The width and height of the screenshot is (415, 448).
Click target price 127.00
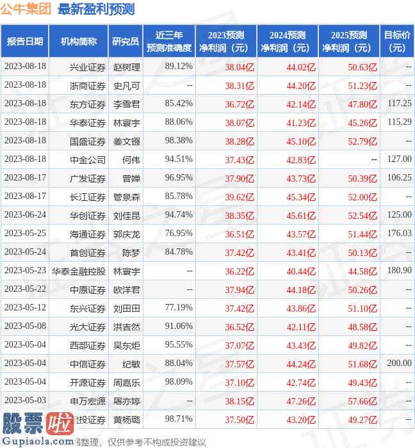point(400,159)
